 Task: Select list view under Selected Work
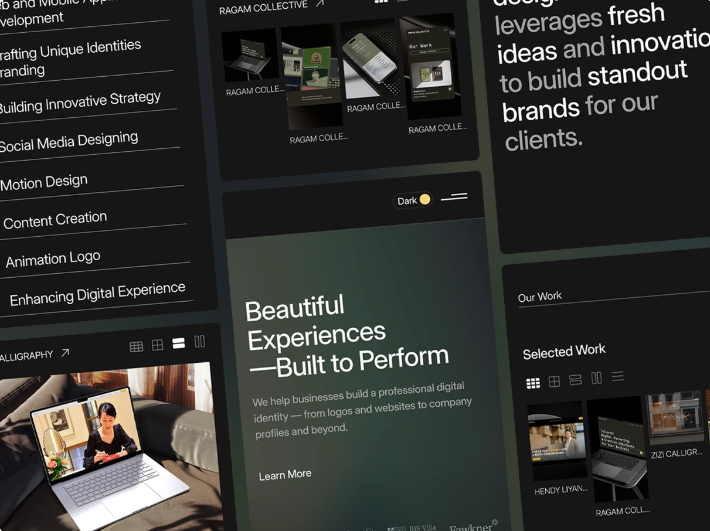tap(617, 376)
